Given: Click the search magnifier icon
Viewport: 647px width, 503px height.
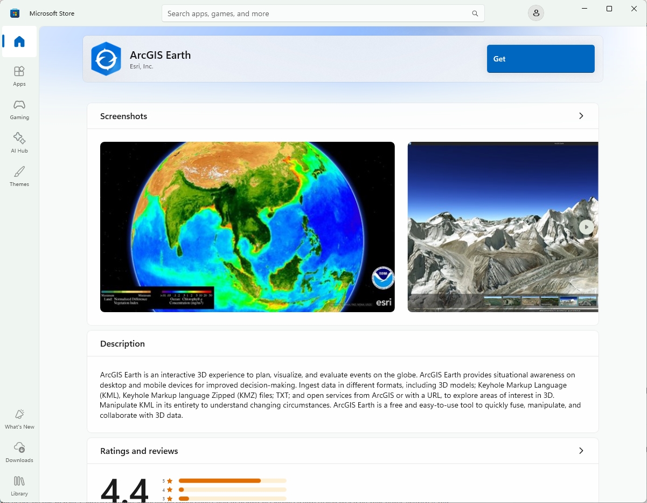Looking at the screenshot, I should pyautogui.click(x=475, y=13).
